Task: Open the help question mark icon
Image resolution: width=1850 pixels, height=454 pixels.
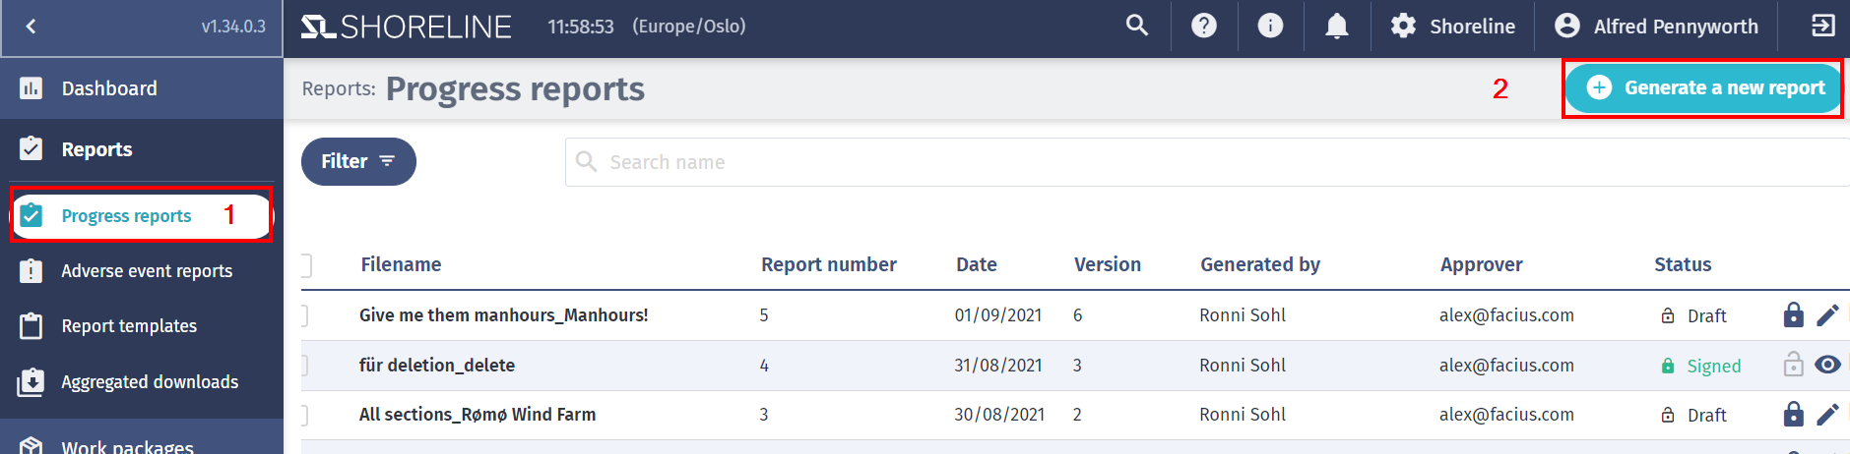Action: coord(1203,26)
